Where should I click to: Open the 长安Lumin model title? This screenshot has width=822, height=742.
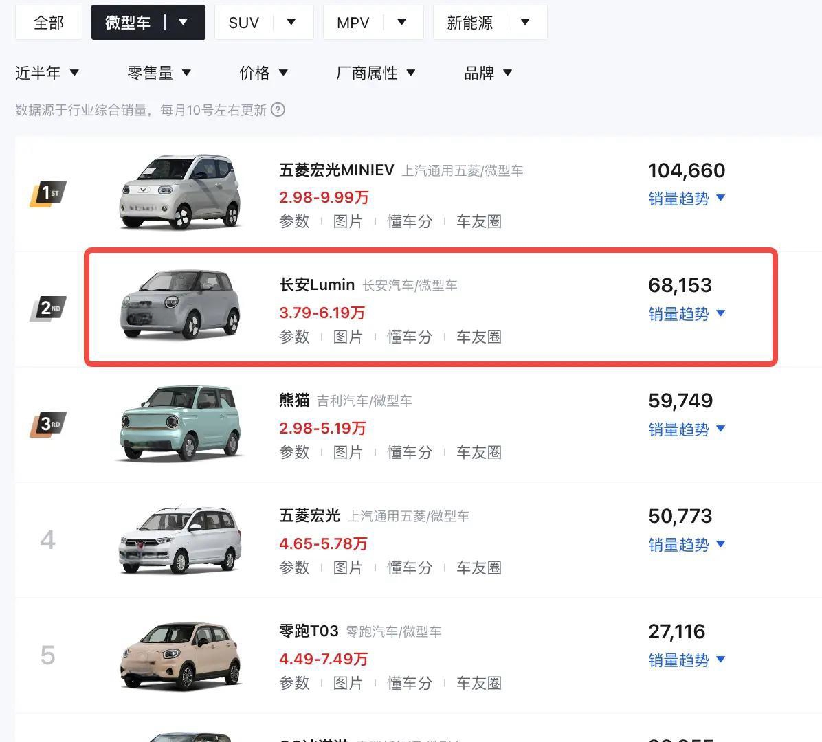tap(317, 285)
